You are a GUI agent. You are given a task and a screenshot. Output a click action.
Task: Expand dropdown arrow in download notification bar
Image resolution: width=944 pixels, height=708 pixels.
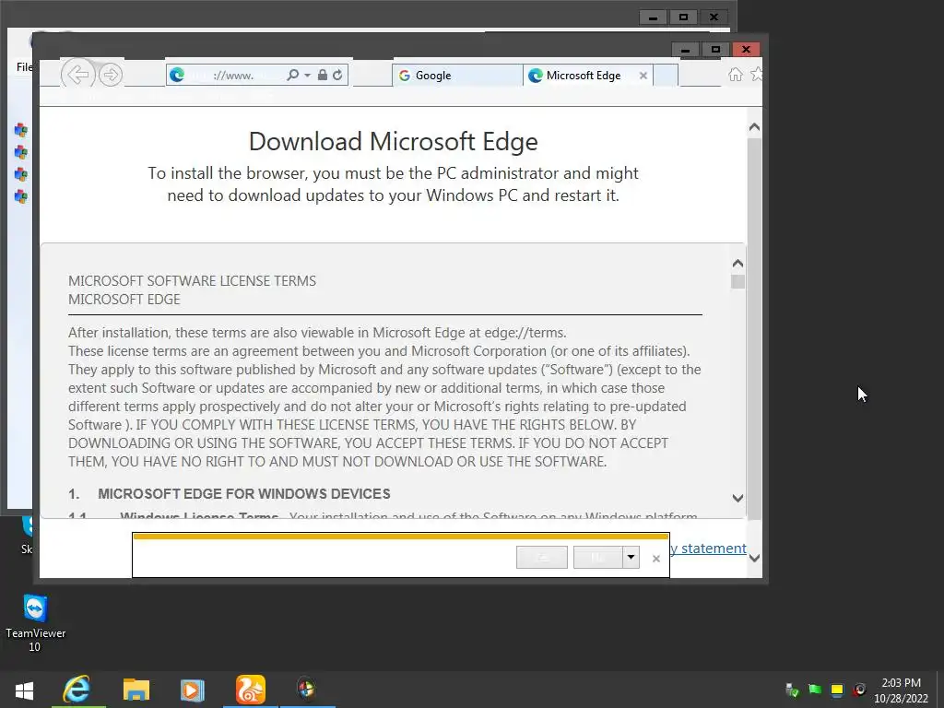coord(631,558)
